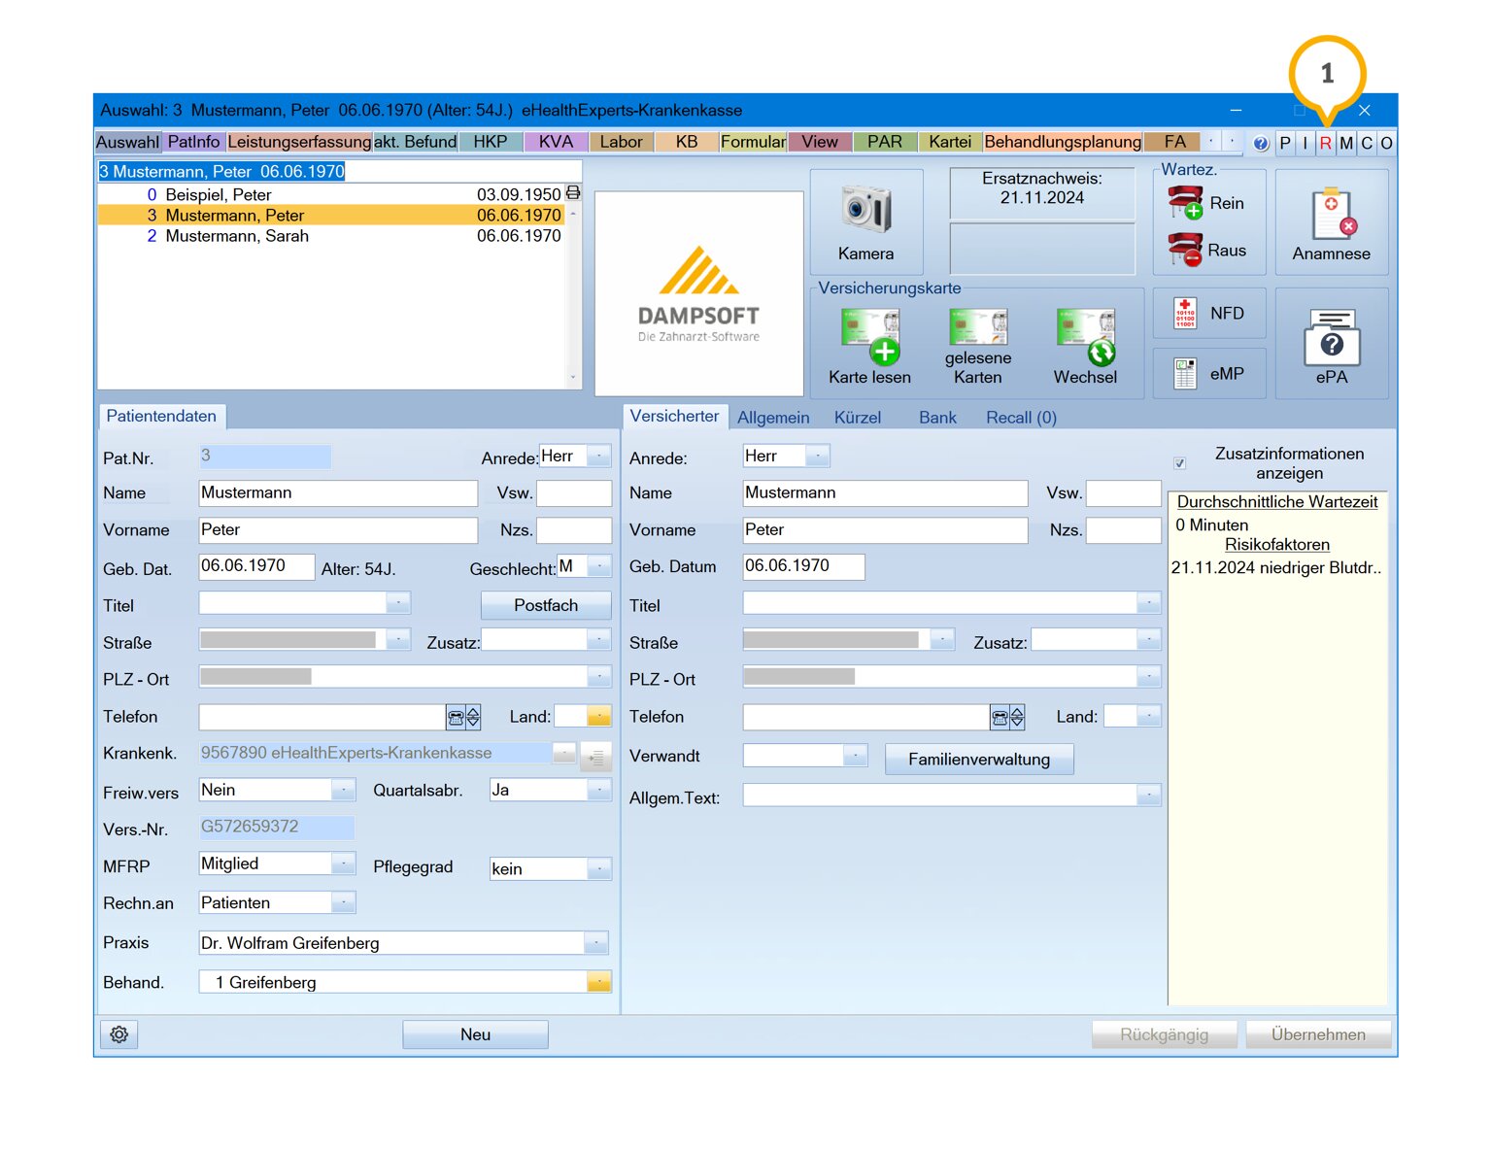
Task: Click the Rückgängig button
Action: 1164,1034
